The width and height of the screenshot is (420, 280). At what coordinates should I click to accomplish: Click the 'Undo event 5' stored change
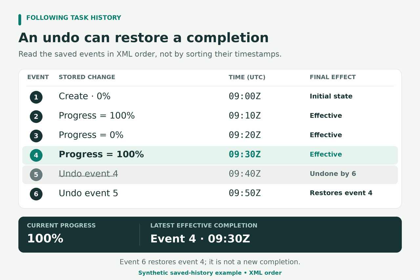point(88,193)
